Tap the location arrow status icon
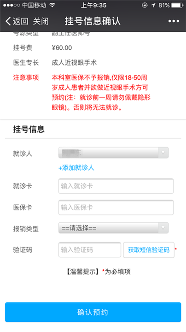The image size is (186, 332). tap(153, 5)
